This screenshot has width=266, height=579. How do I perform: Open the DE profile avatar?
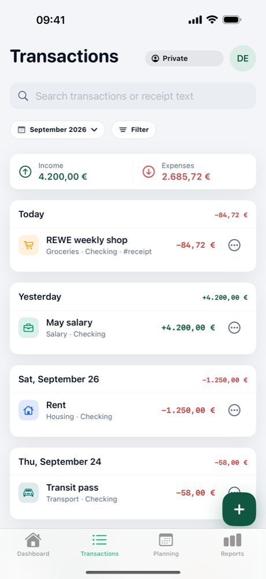point(243,58)
